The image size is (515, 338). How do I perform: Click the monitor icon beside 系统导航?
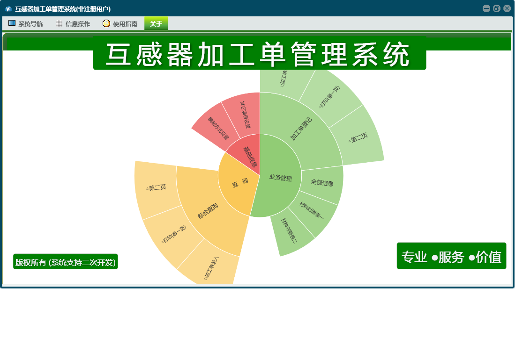coord(12,23)
